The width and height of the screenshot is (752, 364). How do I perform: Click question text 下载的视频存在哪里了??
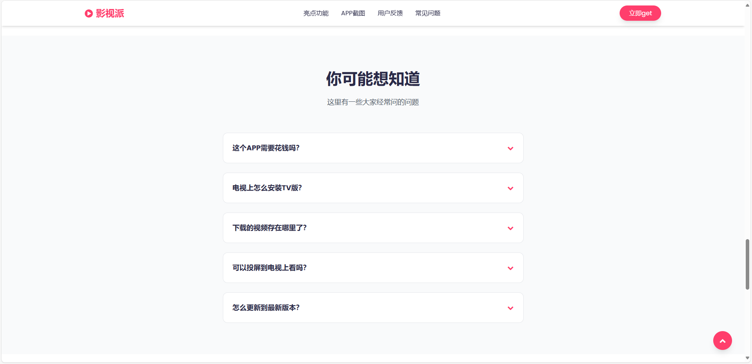269,228
